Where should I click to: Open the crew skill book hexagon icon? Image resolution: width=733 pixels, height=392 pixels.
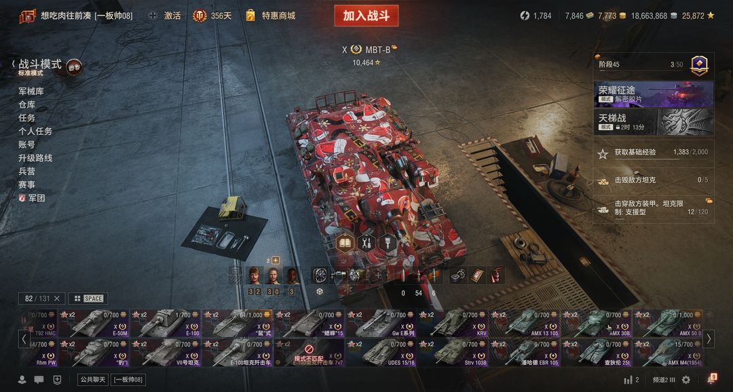click(x=344, y=243)
